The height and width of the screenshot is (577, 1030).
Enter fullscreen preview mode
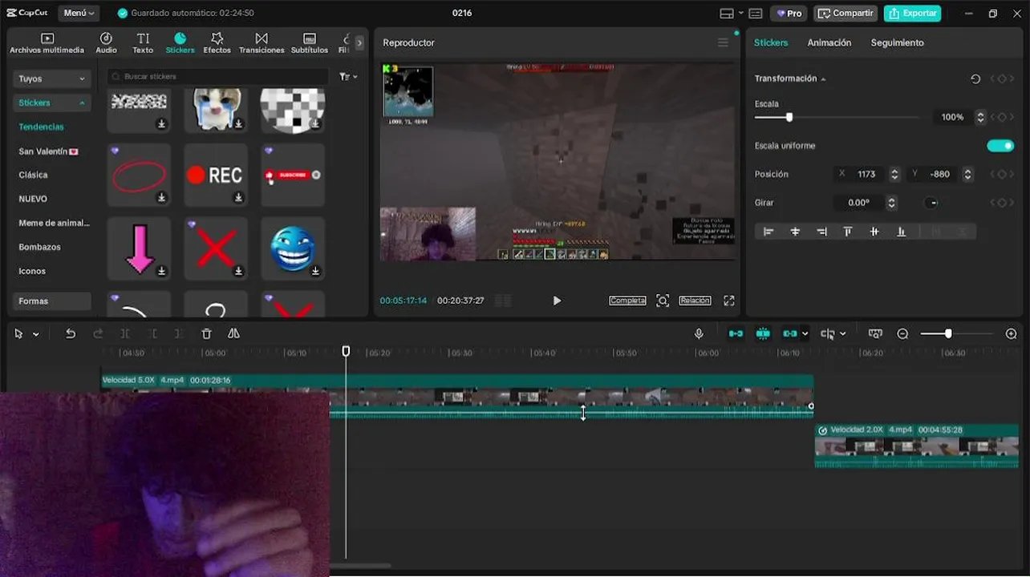[x=729, y=301]
